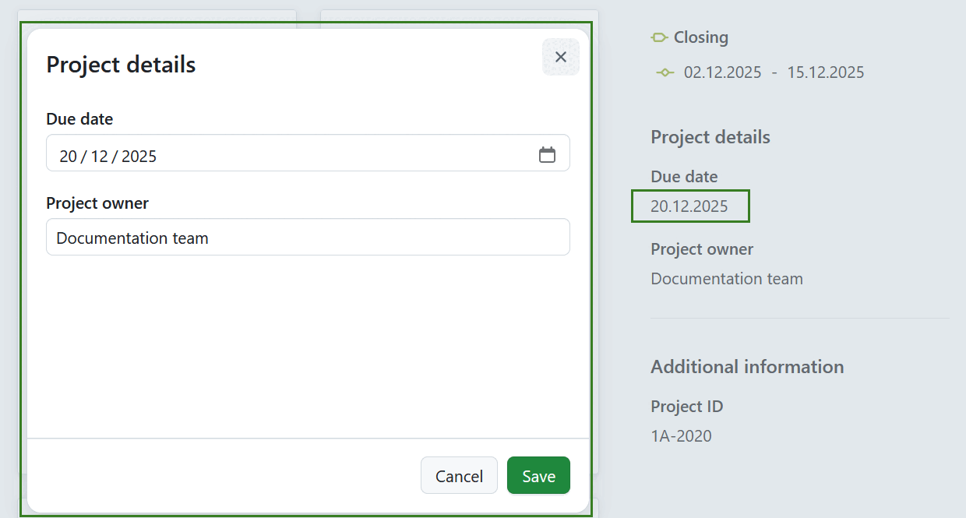Click the milestone diamond icon beside date range
The width and height of the screenshot is (966, 518).
[665, 72]
